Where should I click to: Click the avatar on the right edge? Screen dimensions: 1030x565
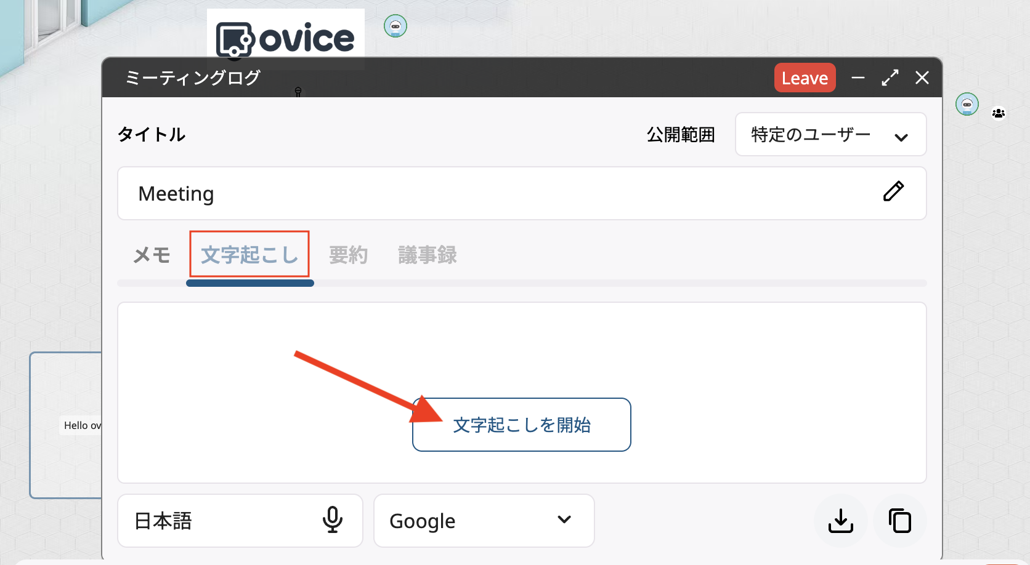(967, 104)
